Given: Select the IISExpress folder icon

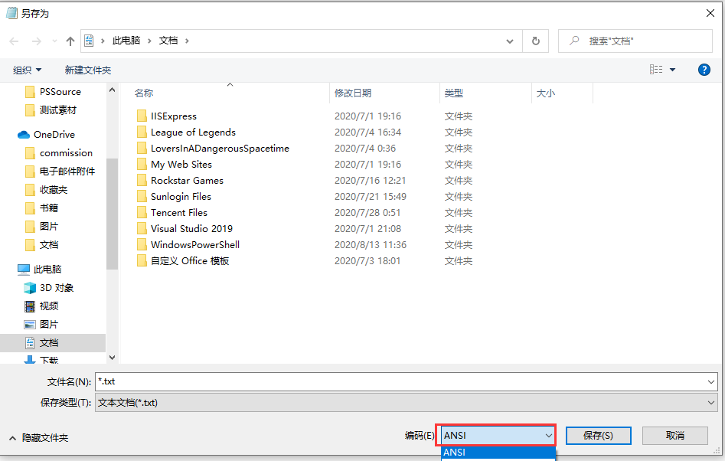Looking at the screenshot, I should click(x=142, y=116).
